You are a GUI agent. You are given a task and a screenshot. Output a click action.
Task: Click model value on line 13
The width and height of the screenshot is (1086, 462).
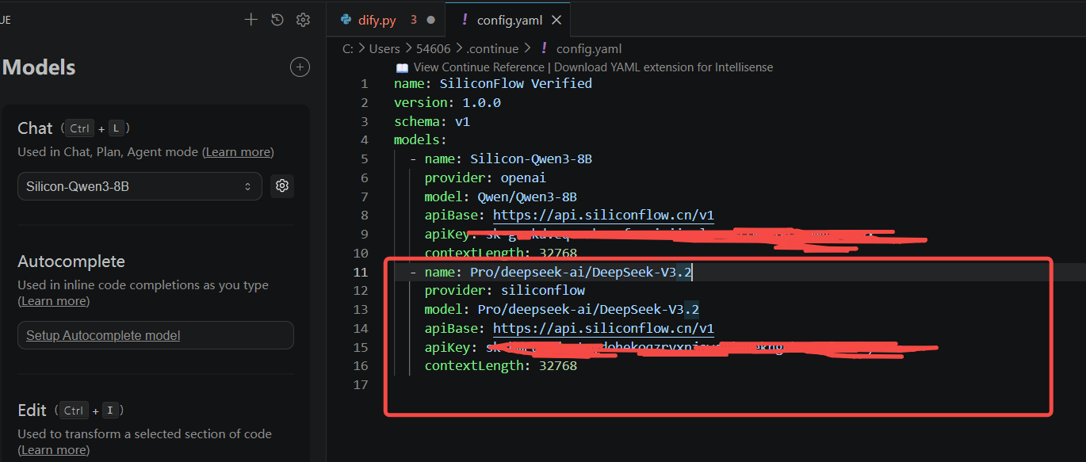pos(588,309)
